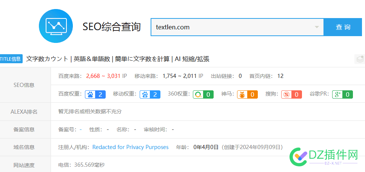The width and height of the screenshot is (365, 172).
Task: Click the 审核时间 label
Action: [x=156, y=129]
